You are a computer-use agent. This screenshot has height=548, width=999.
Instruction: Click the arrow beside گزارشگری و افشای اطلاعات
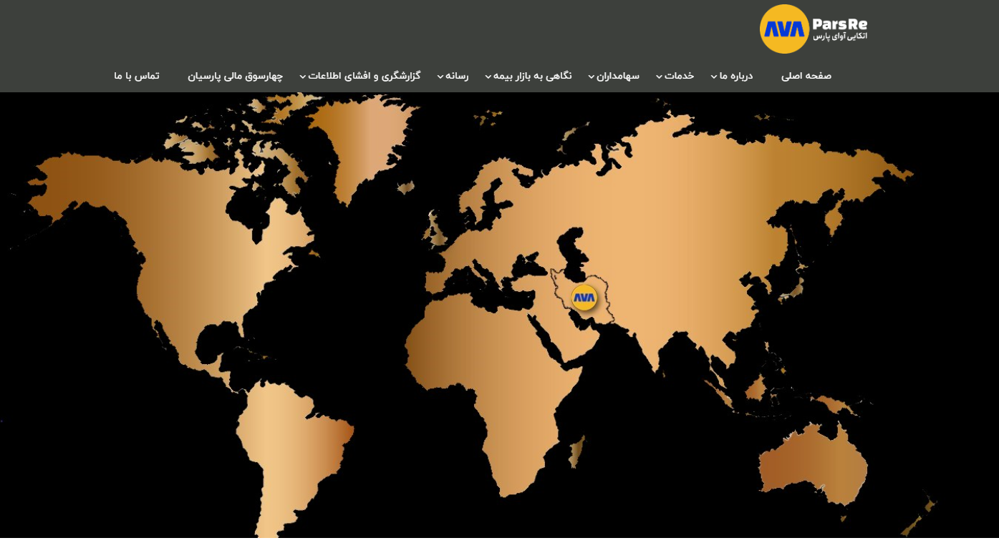(302, 77)
